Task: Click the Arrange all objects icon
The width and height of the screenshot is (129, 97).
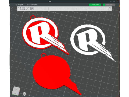Action: (32, 9)
